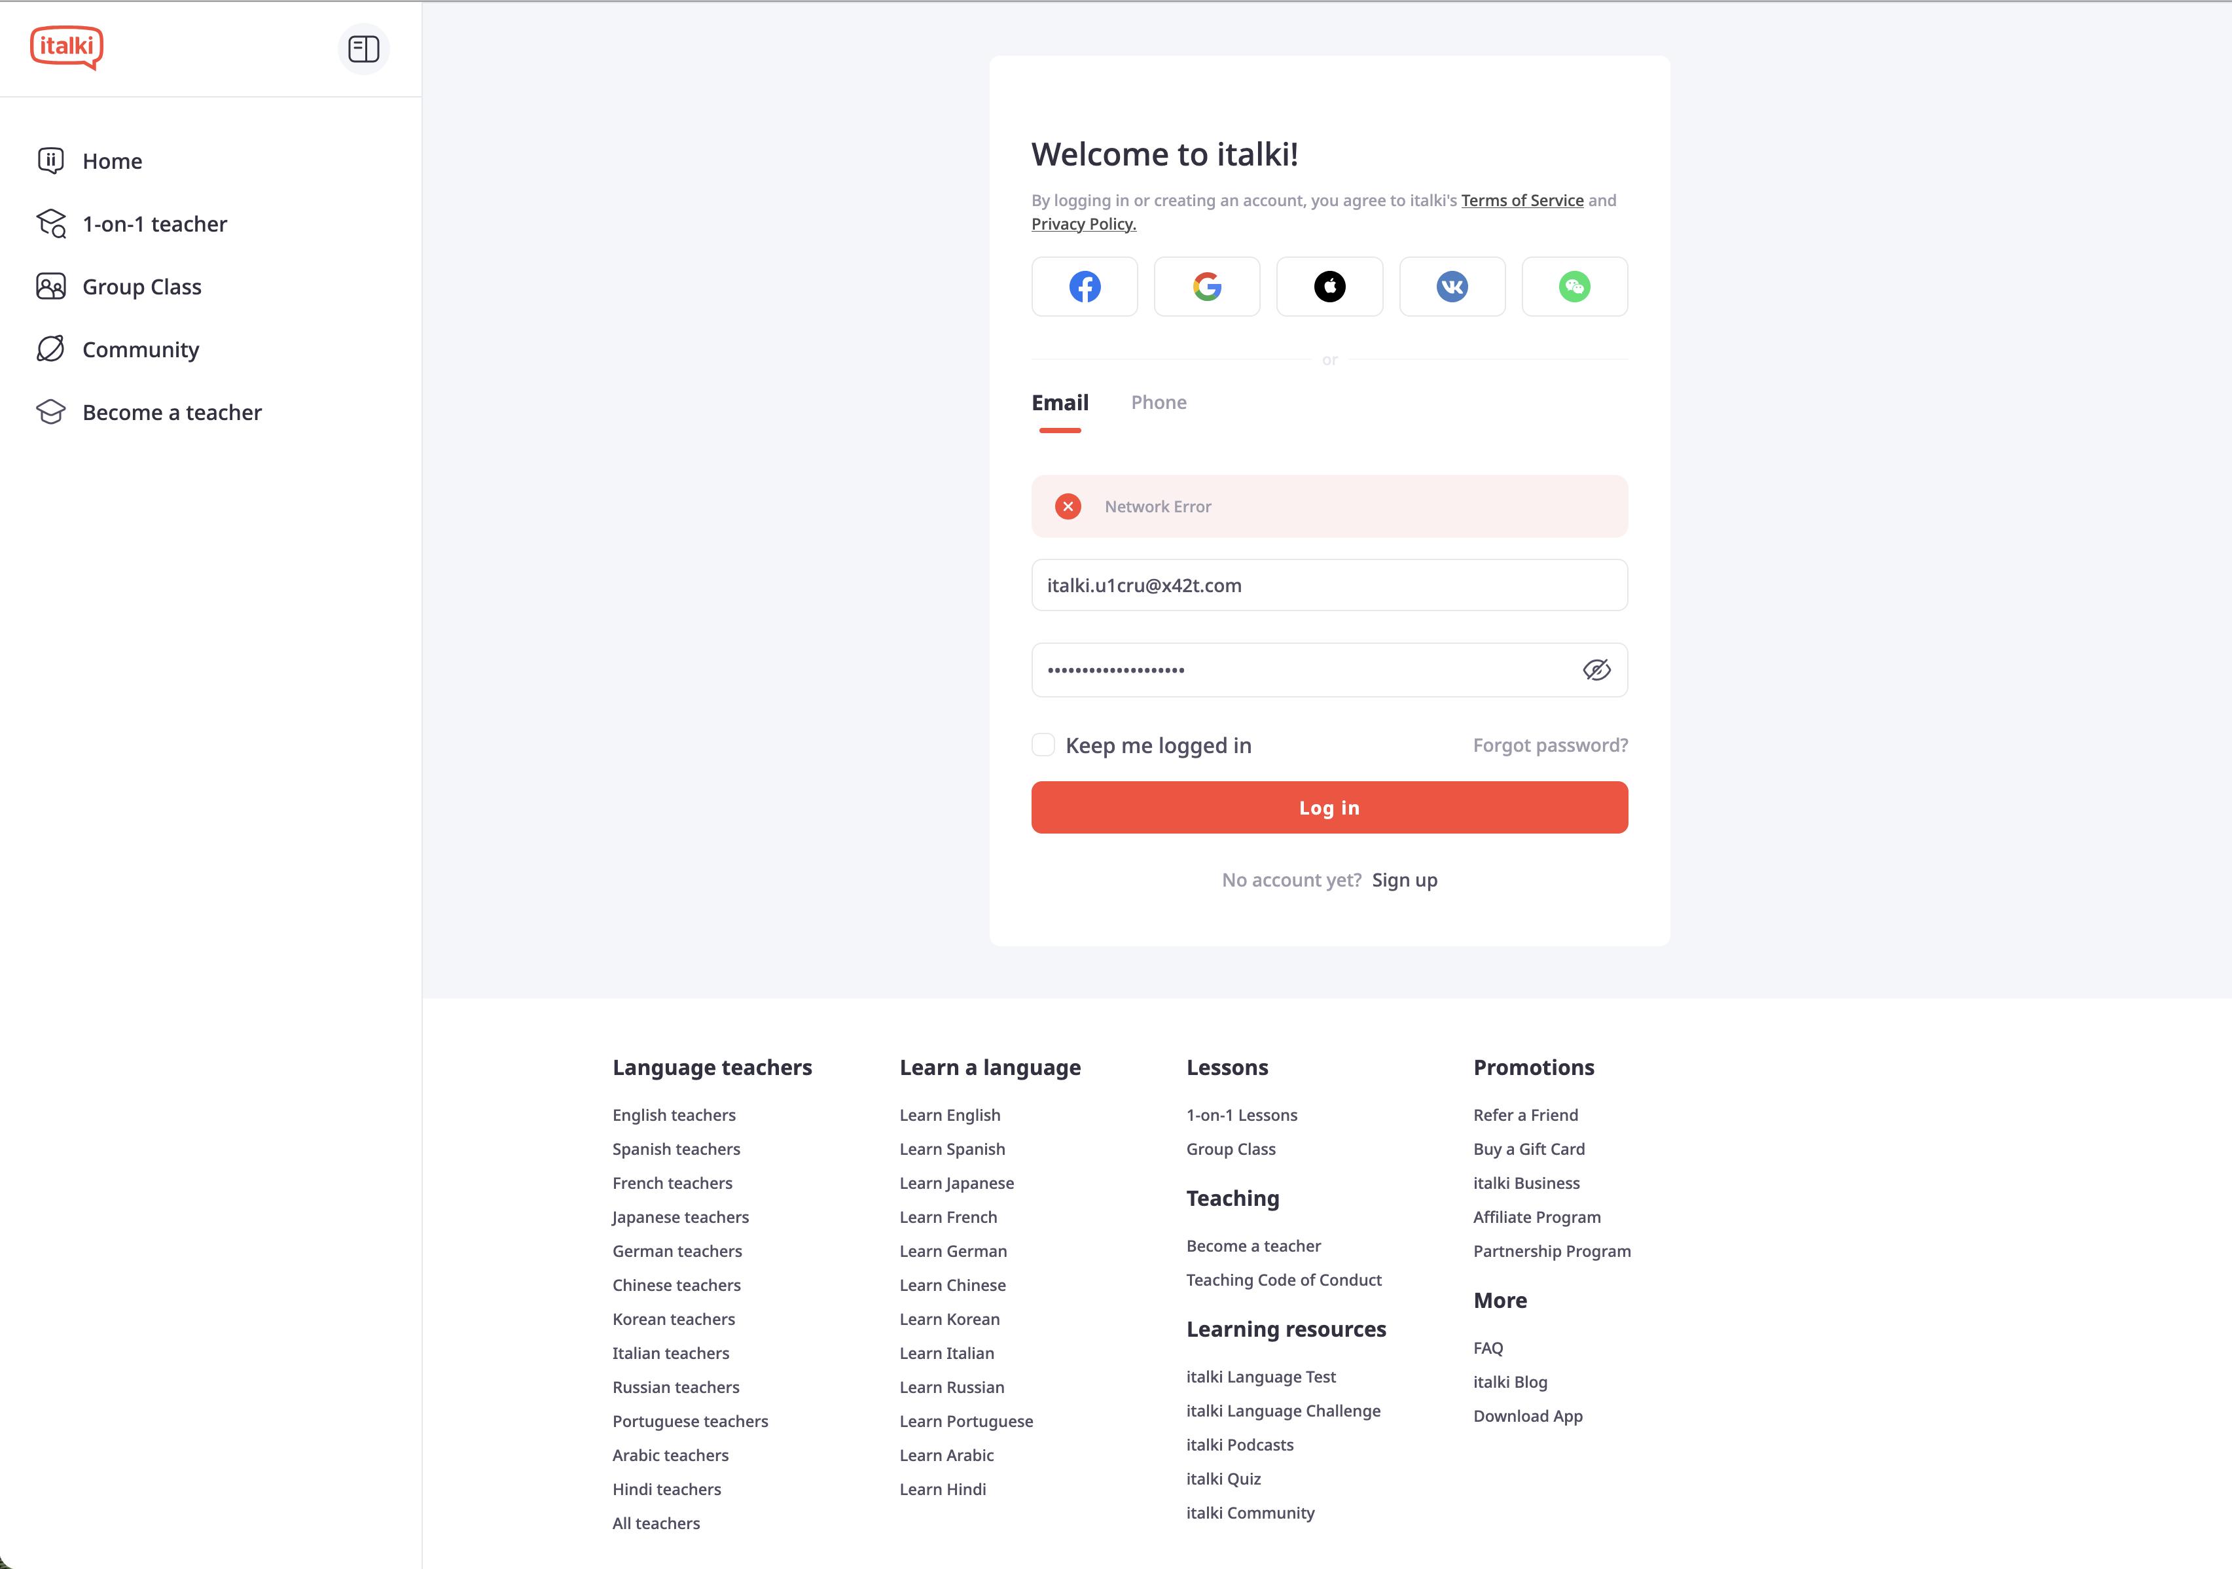Select the Email login tab
Screen dimensions: 2232x1569
point(1060,401)
